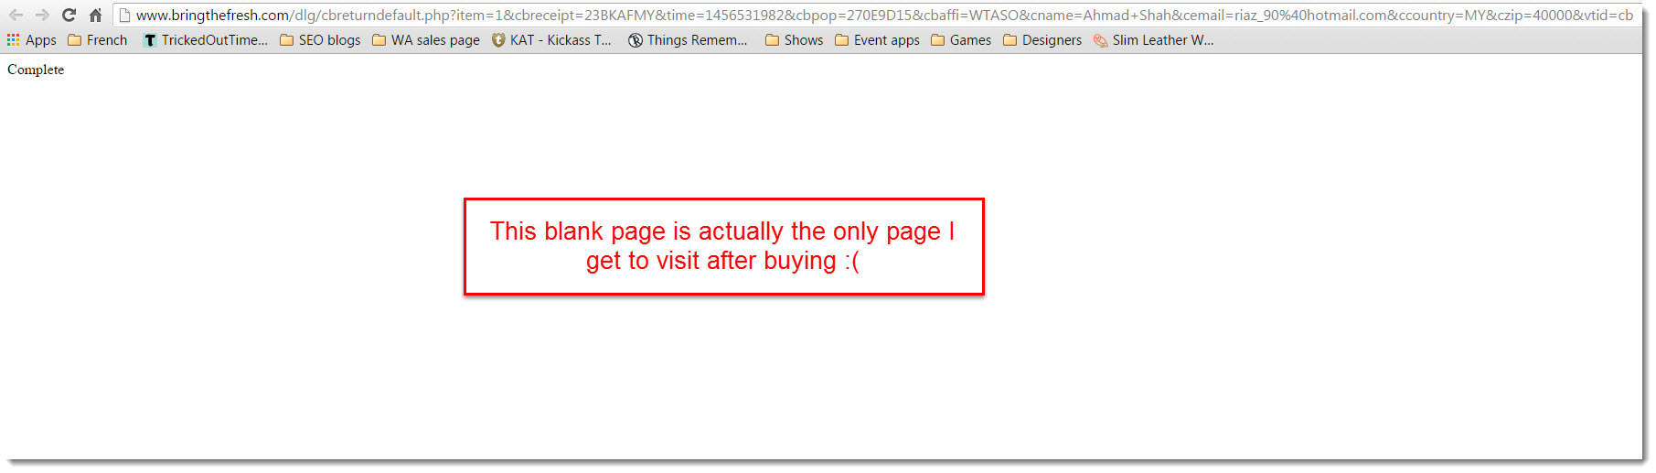
Task: Click the browser Back arrow
Action: click(16, 15)
